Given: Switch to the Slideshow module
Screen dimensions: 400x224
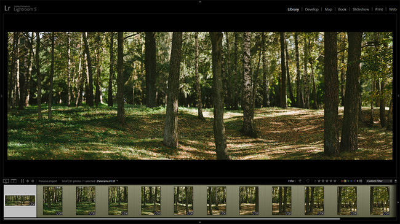Looking at the screenshot, I should coord(361,9).
